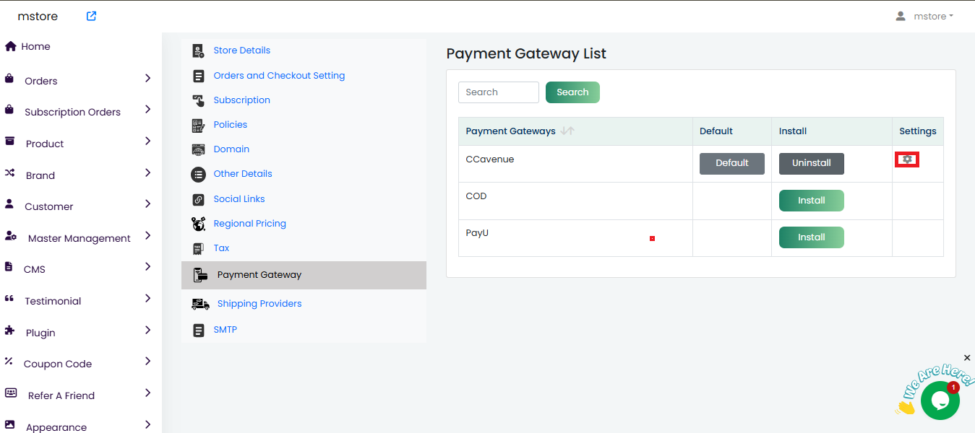Open the Store Details settings page
This screenshot has height=433, width=975.
(x=241, y=51)
